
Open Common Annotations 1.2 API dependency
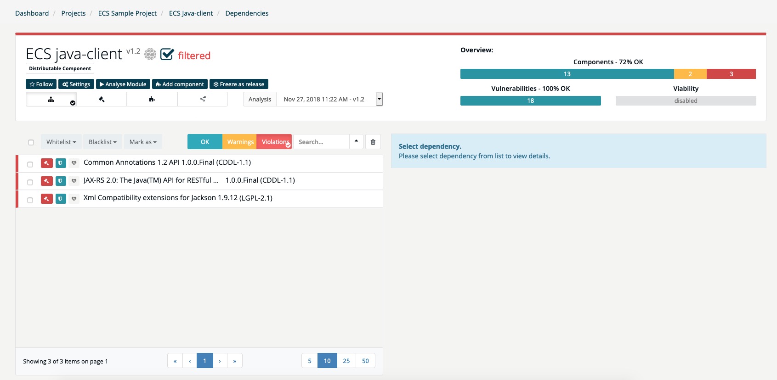point(167,162)
